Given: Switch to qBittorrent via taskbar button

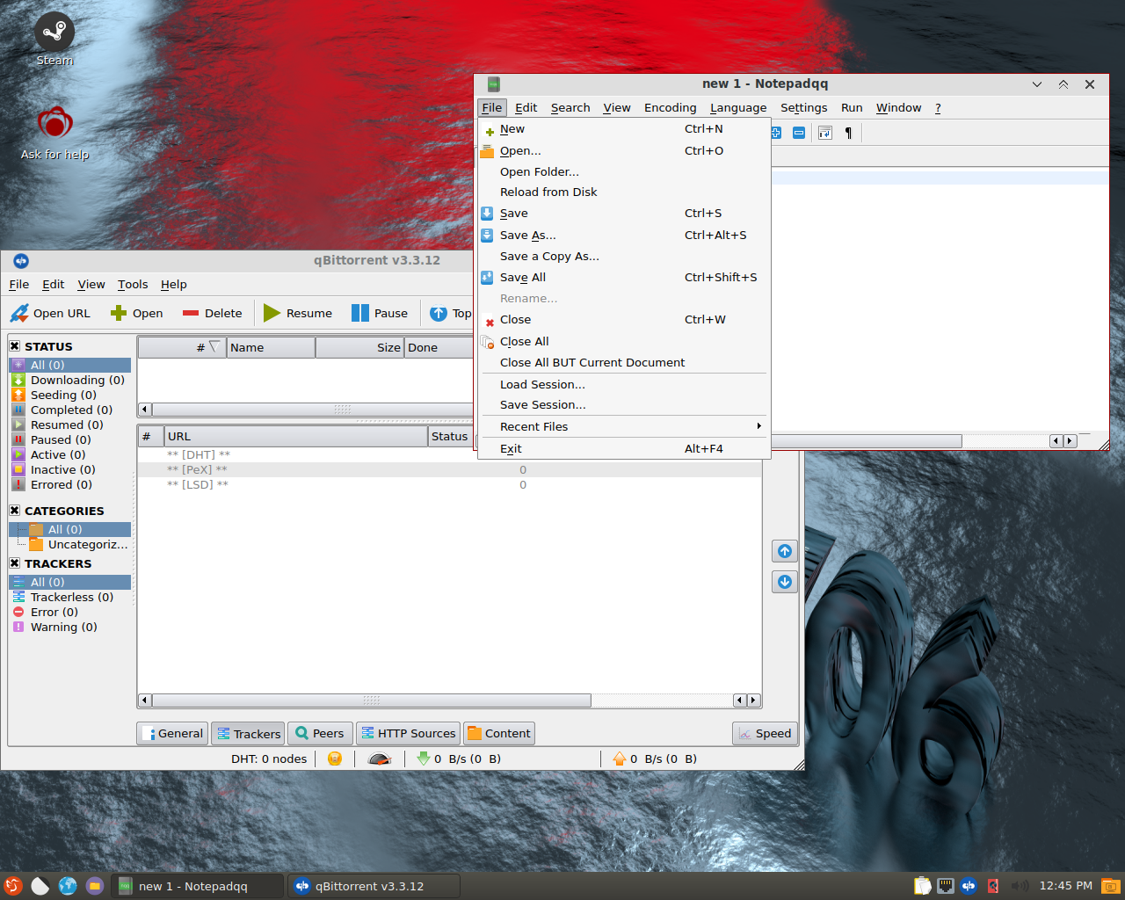Looking at the screenshot, I should tap(374, 886).
